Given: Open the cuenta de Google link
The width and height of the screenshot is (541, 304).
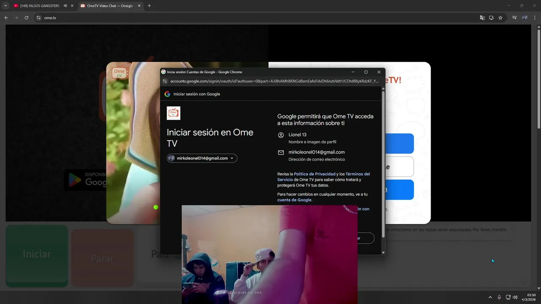Looking at the screenshot, I should [x=294, y=200].
